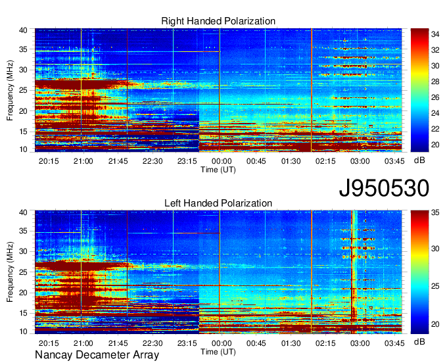Click the 22:30 time tick under Left Handed plot
The image size is (447, 363).
click(153, 343)
